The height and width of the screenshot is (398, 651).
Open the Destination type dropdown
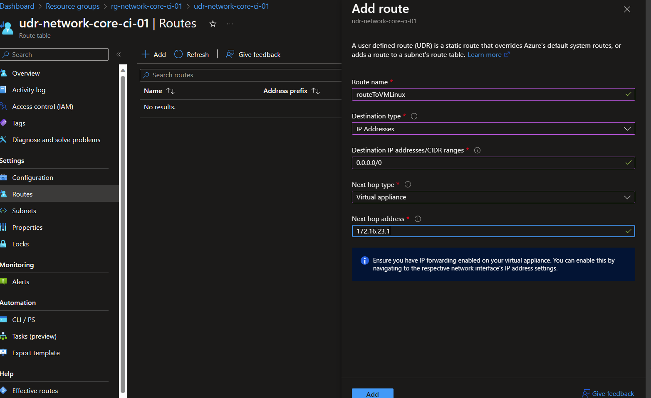coord(493,129)
